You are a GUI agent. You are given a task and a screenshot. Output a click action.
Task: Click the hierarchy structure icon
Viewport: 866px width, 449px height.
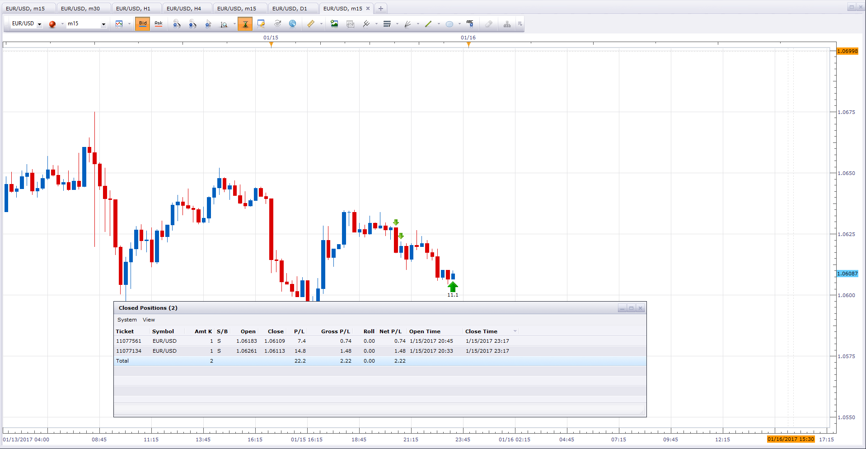507,24
